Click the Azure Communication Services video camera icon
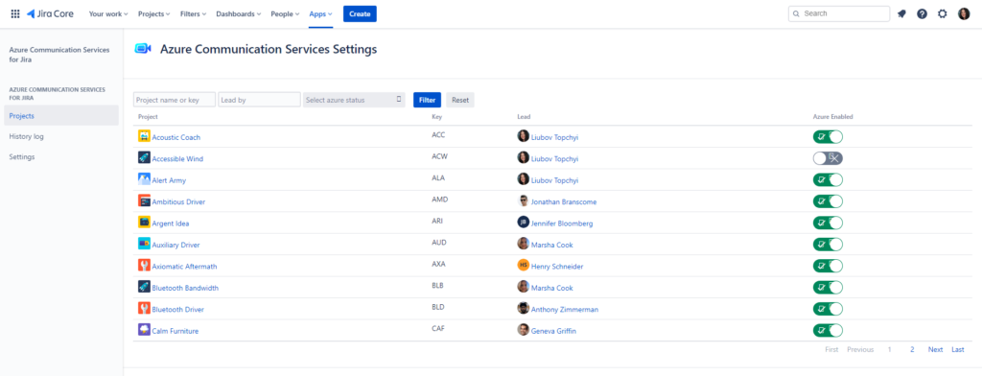Screen dimensions: 982x376 click(144, 49)
